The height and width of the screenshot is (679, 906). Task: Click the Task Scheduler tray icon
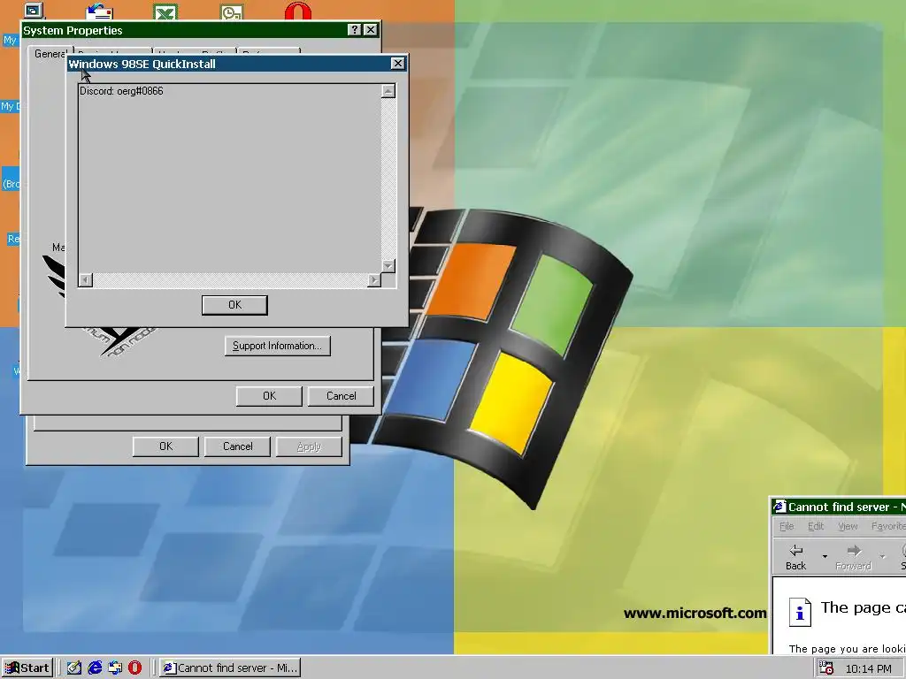click(x=826, y=668)
